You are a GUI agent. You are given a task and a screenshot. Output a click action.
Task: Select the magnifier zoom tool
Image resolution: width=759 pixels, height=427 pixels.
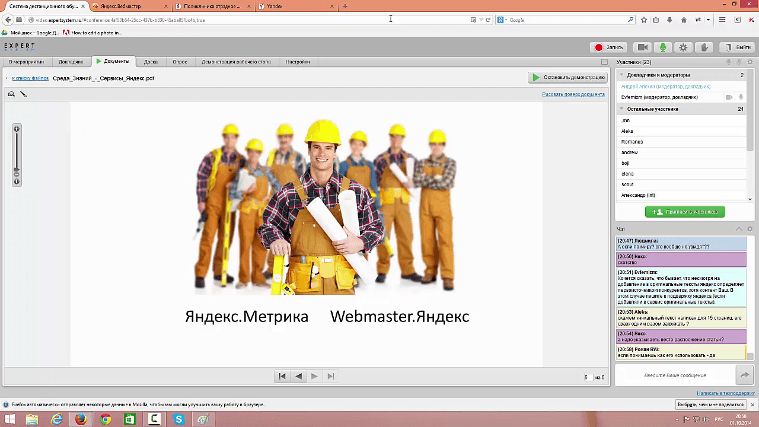(x=11, y=94)
